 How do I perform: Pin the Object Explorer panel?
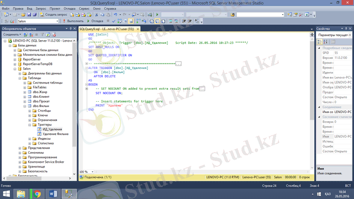[71, 29]
